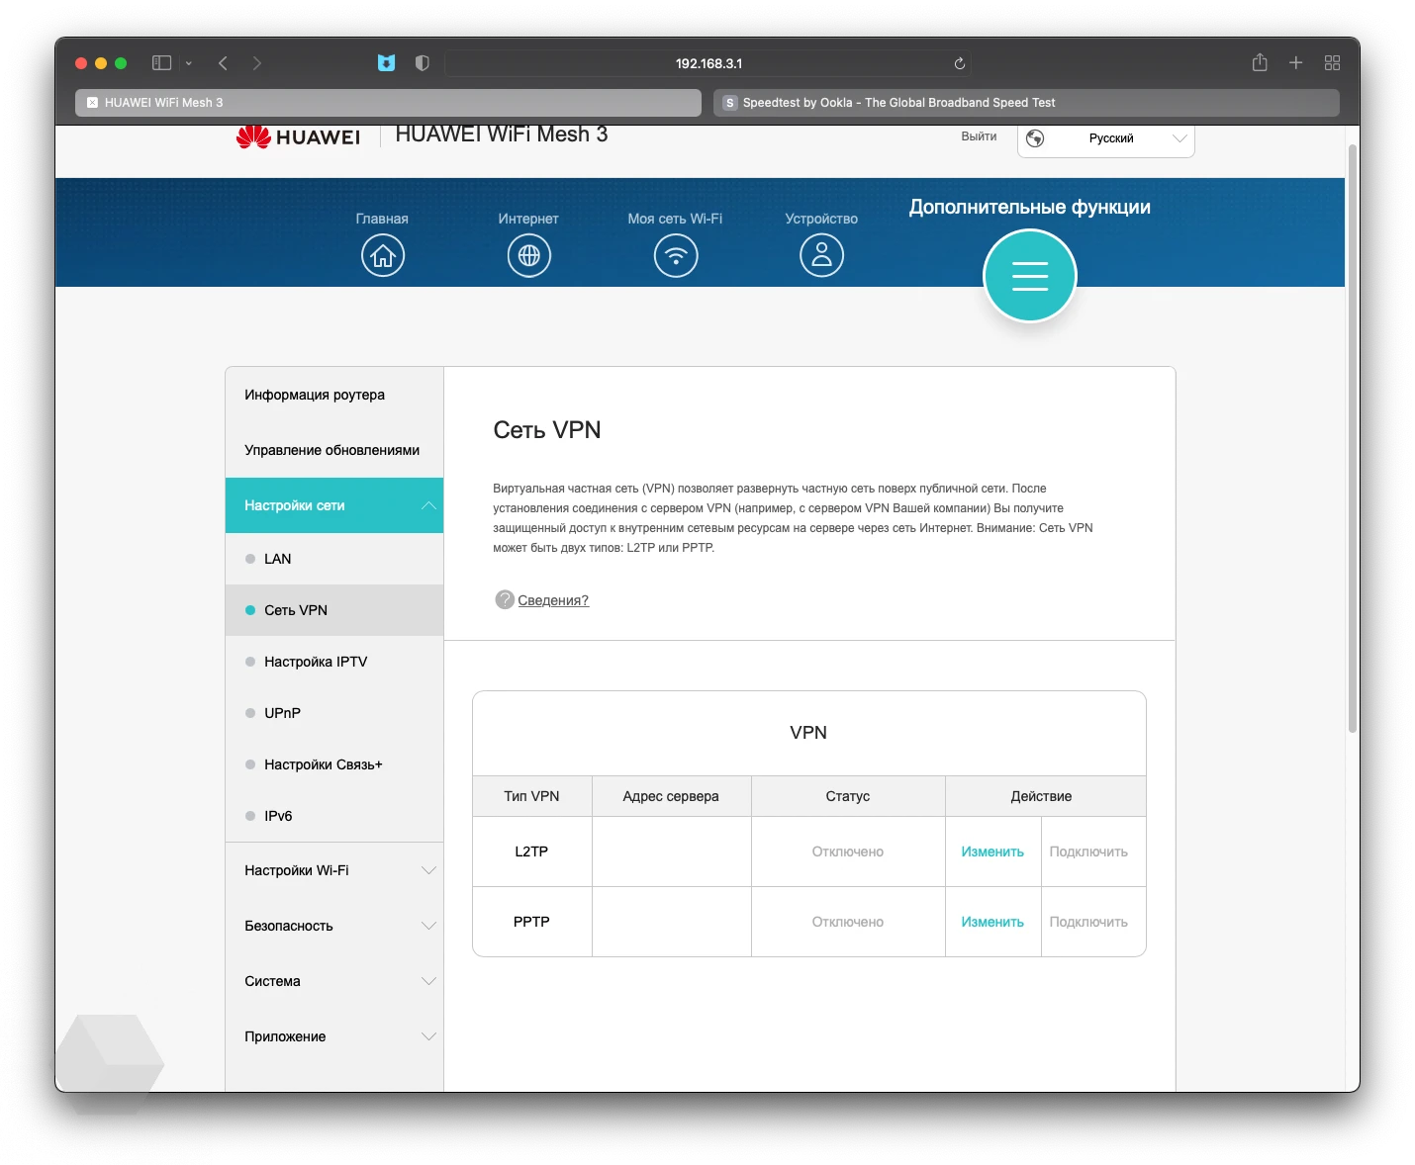Image resolution: width=1415 pixels, height=1165 pixels.
Task: Show the tab overview grid
Action: click(1332, 63)
